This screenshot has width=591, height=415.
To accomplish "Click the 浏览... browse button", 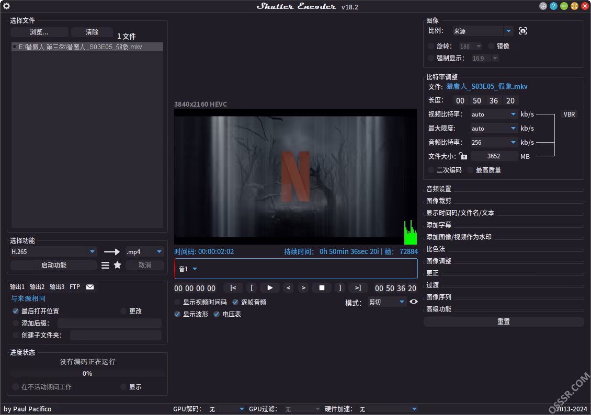I will point(39,32).
